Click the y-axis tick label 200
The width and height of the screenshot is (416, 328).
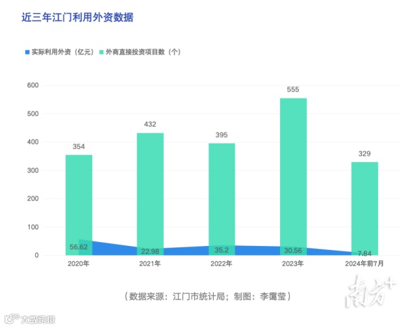[33, 198]
